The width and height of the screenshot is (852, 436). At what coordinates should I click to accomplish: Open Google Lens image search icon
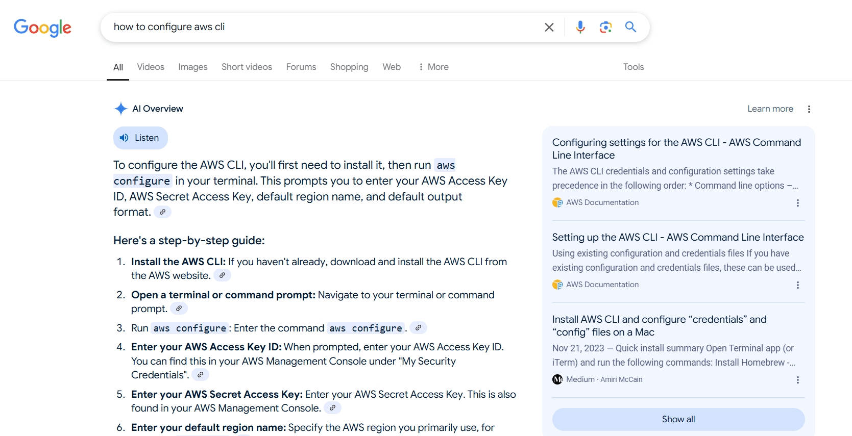pyautogui.click(x=605, y=27)
